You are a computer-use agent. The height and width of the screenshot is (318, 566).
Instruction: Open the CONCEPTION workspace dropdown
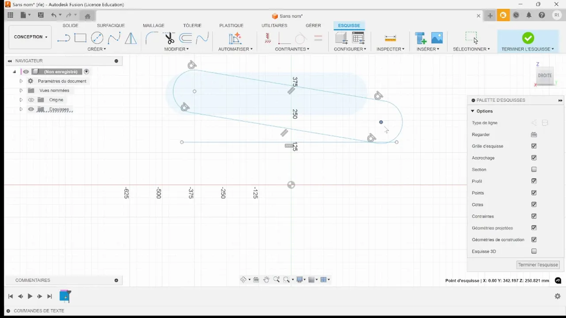click(30, 37)
